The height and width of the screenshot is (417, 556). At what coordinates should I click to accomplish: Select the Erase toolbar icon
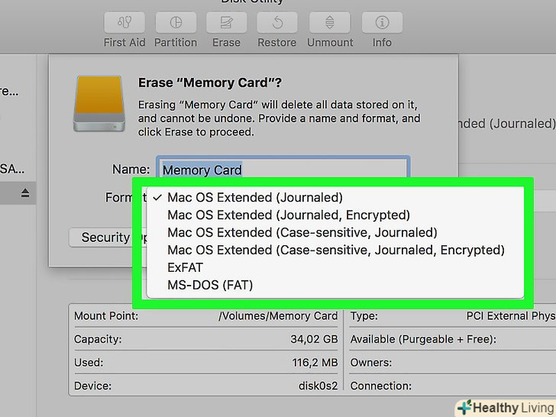tap(226, 23)
